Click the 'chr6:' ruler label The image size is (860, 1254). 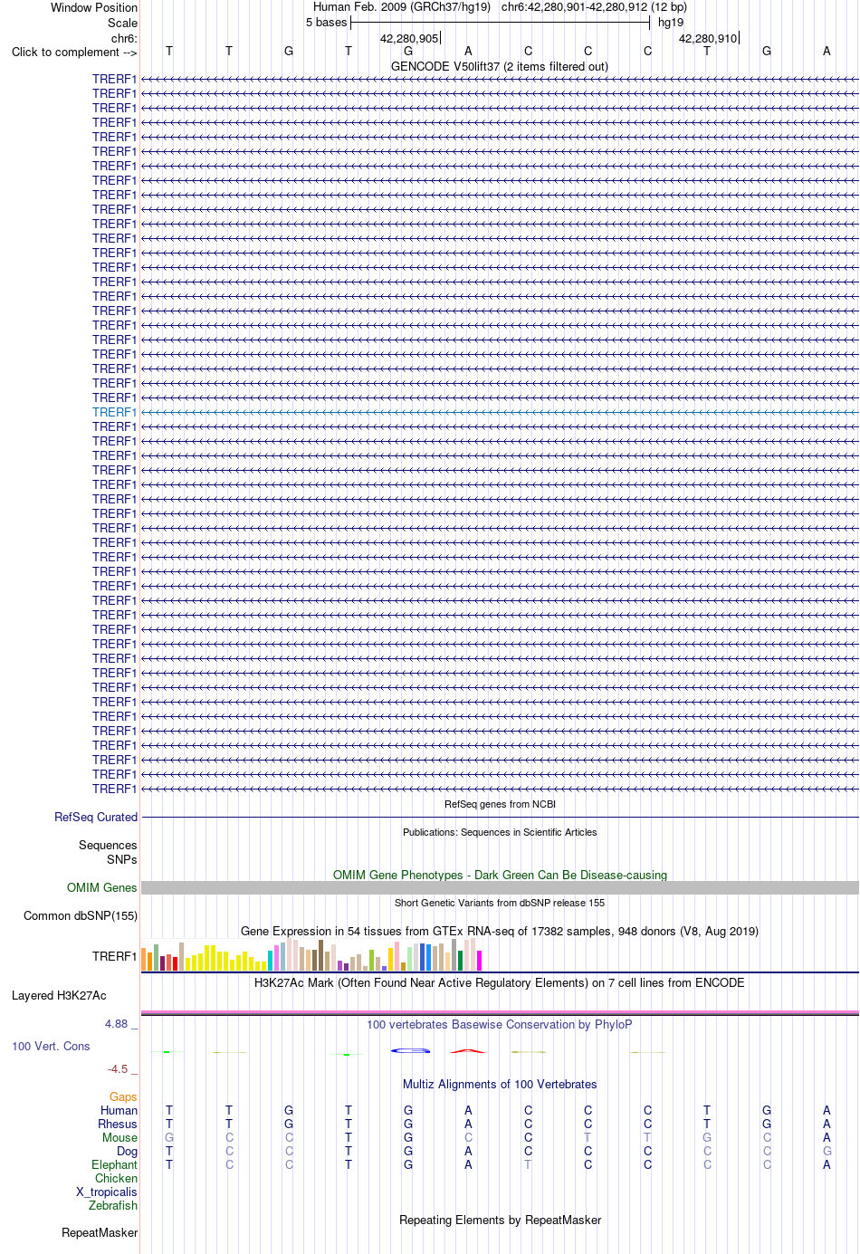(x=124, y=38)
